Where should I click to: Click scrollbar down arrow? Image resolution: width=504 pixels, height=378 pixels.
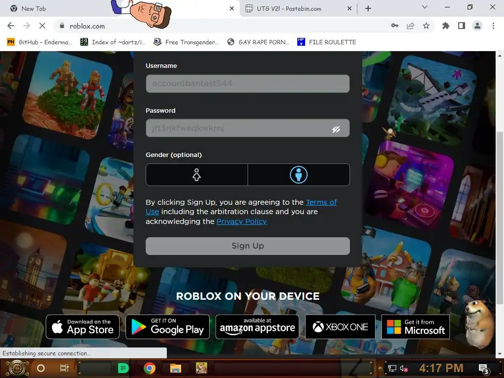[500, 354]
